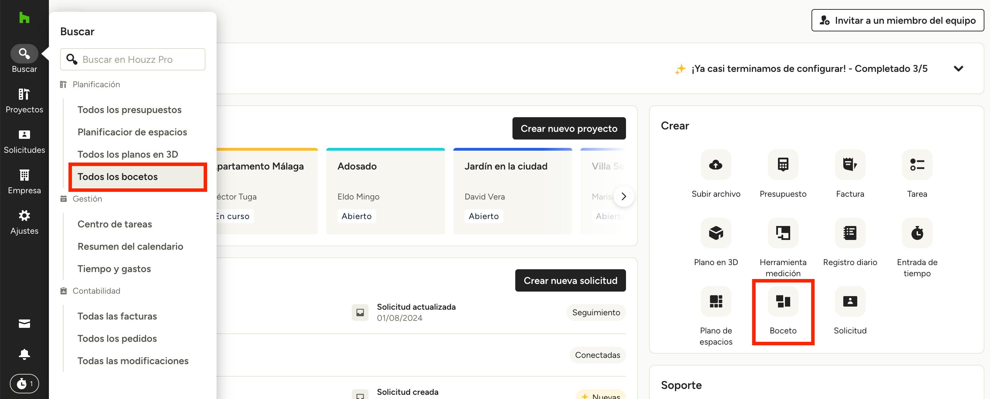
Task: Click Crear nuevo proyecto button
Action: tap(568, 128)
